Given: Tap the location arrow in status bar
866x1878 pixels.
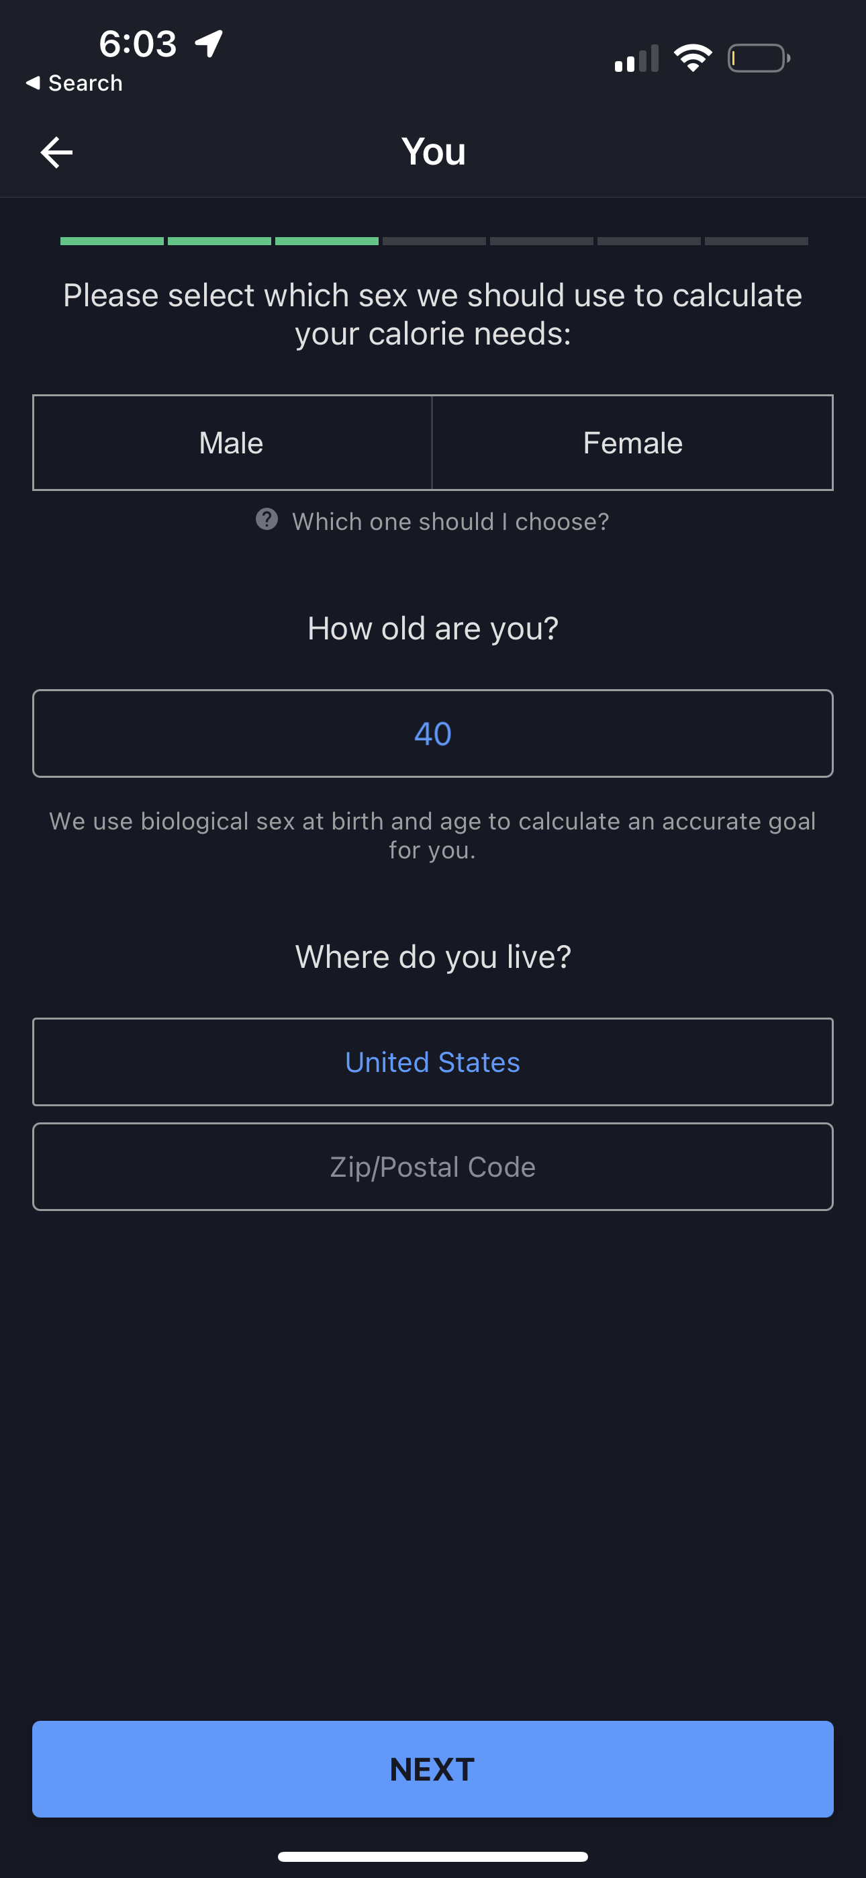Looking at the screenshot, I should [209, 44].
